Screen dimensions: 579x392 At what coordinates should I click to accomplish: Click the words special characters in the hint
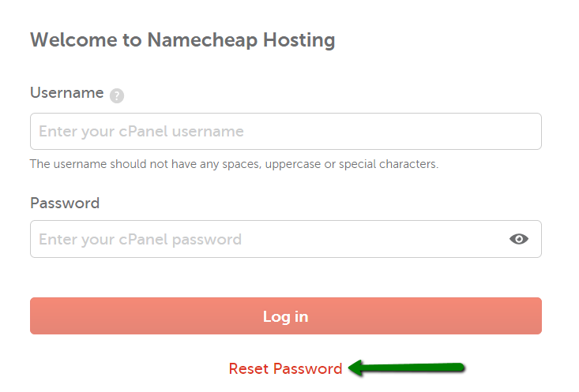389,164
